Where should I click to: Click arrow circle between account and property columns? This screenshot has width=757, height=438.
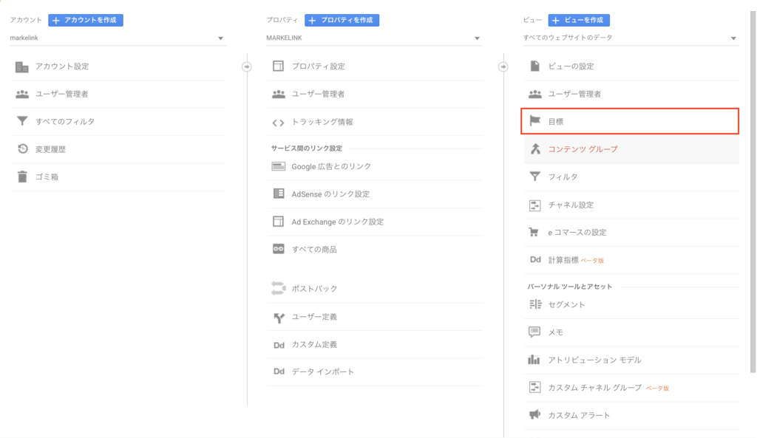point(247,66)
